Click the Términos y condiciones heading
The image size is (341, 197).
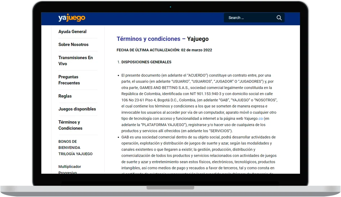(163, 39)
